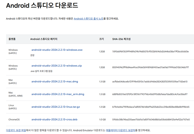Select the checksum starting with acfbbe54d6
Viewport: 194px width, 134px height.
(150, 82)
